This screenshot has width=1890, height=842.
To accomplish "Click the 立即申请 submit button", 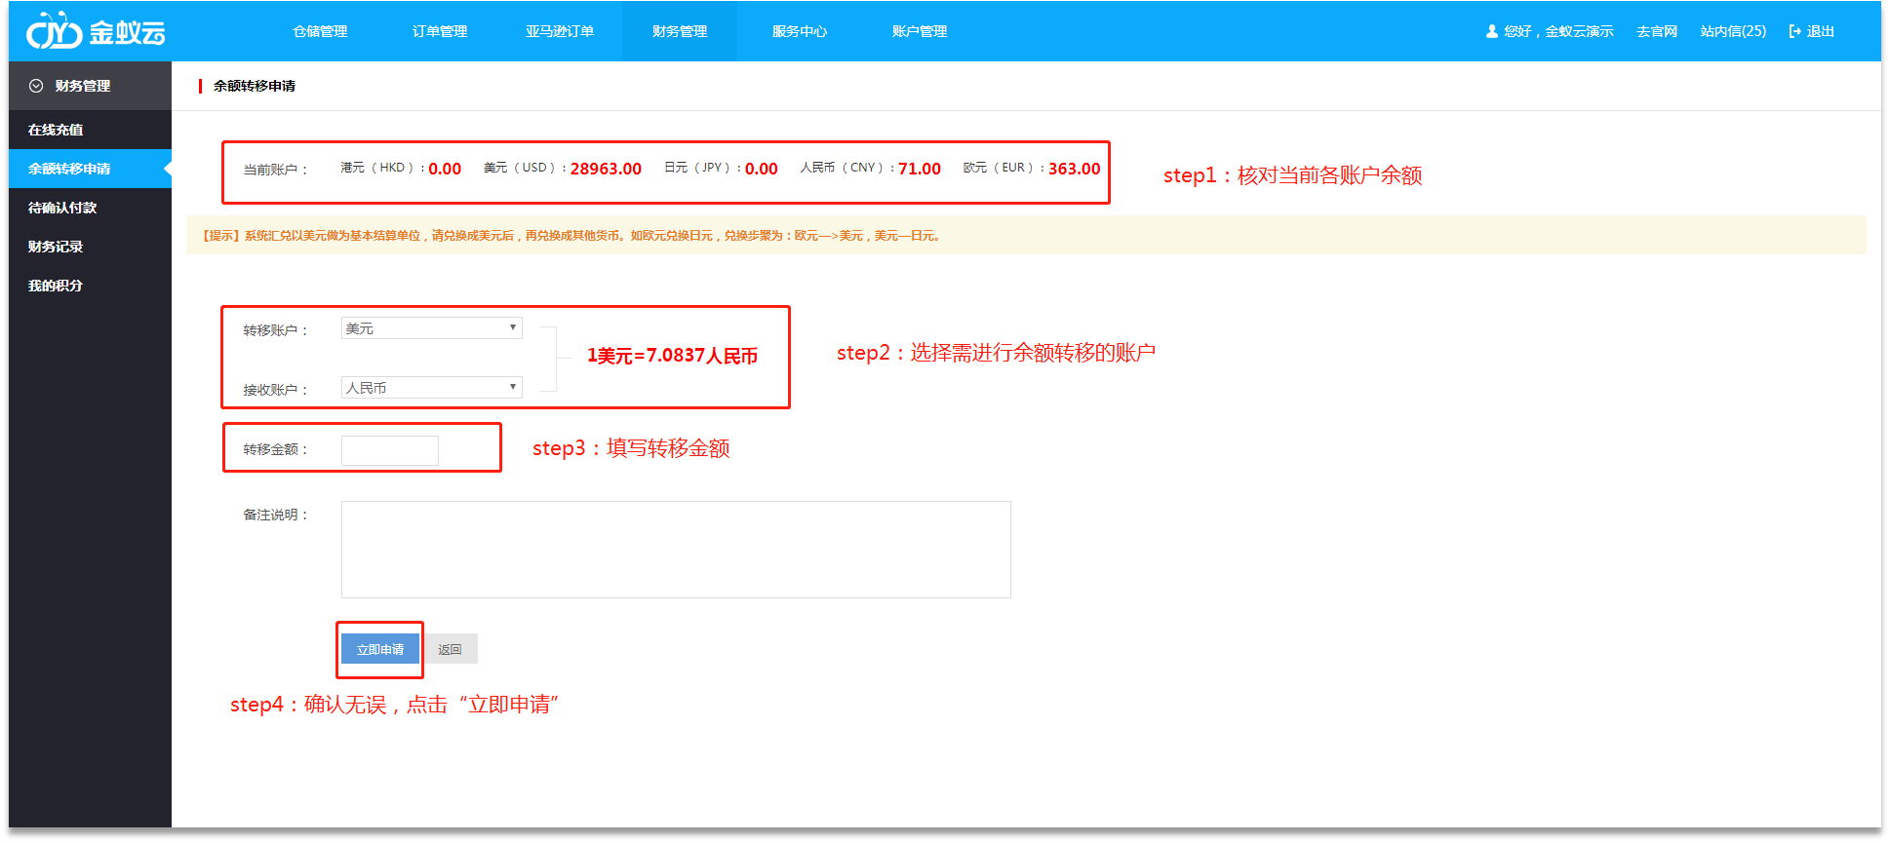I will point(380,649).
